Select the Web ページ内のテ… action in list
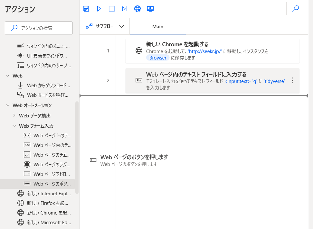 click(x=47, y=145)
